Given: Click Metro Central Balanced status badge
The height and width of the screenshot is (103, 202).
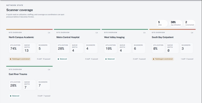Looking at the screenshot, I should (62, 59).
